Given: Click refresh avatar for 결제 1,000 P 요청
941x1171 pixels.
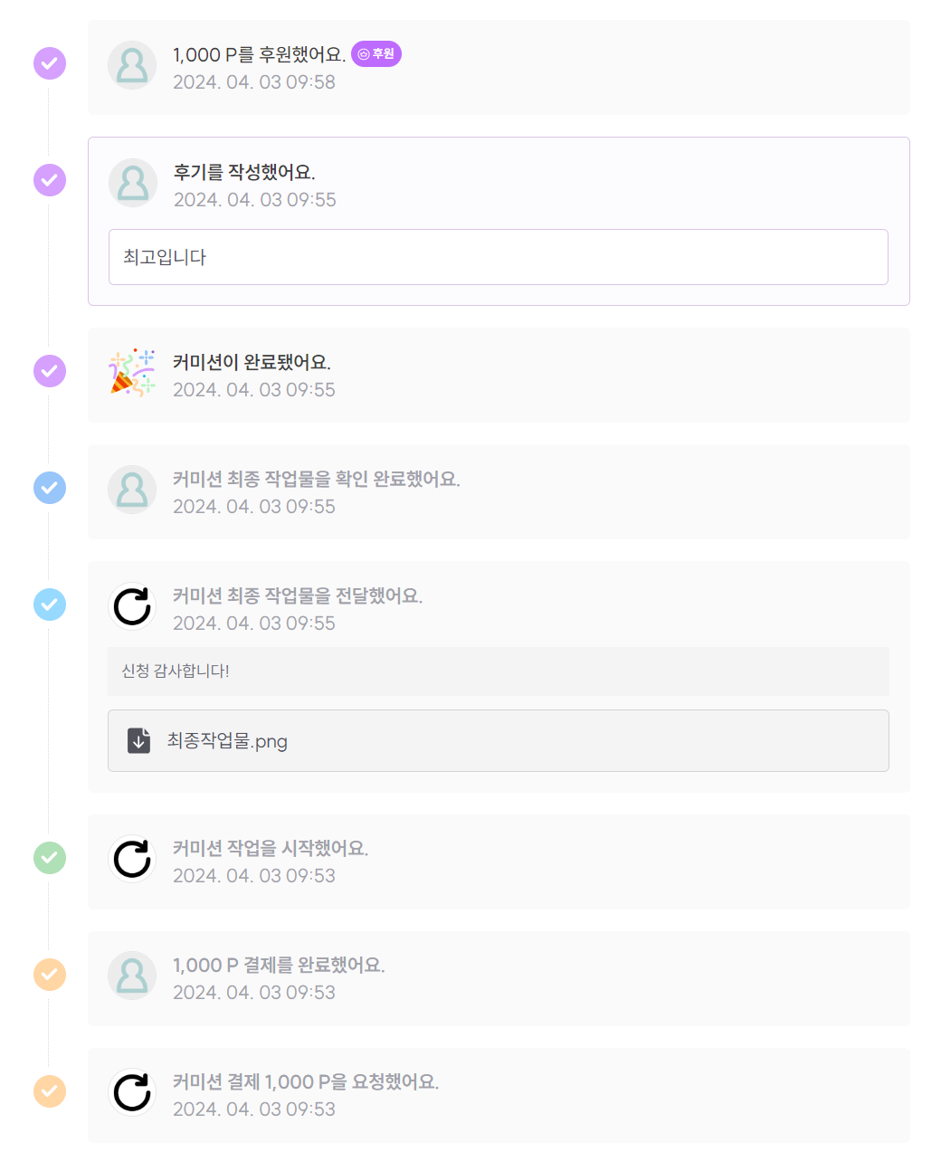Looking at the screenshot, I should tap(132, 1092).
